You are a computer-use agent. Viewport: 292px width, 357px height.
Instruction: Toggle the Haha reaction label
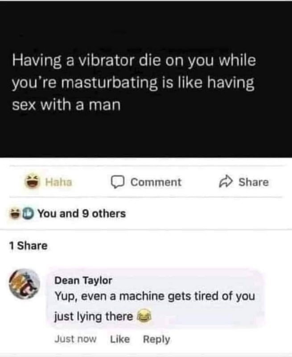tap(59, 182)
